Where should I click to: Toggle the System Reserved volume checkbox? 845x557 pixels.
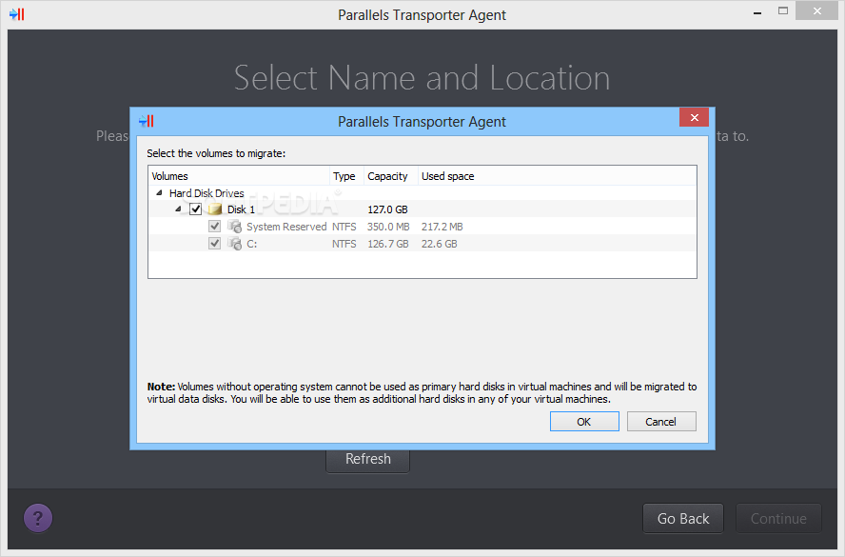214,227
